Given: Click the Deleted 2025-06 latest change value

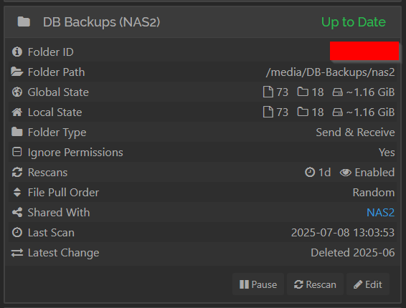Looking at the screenshot, I should [x=353, y=253].
